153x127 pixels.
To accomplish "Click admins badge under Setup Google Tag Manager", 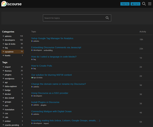I will click(x=35, y=41).
